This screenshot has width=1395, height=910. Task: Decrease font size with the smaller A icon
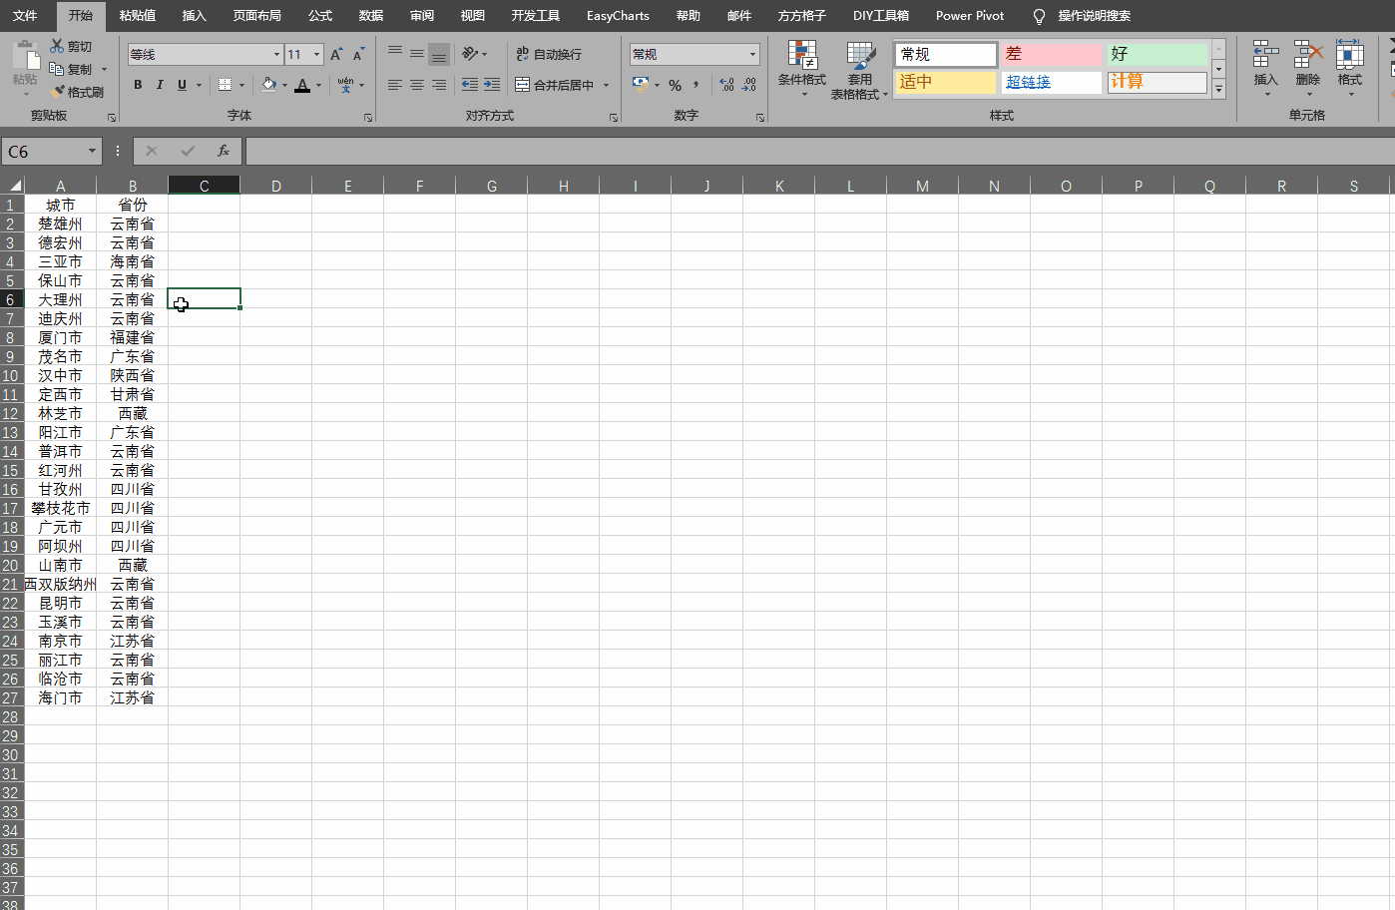point(358,54)
